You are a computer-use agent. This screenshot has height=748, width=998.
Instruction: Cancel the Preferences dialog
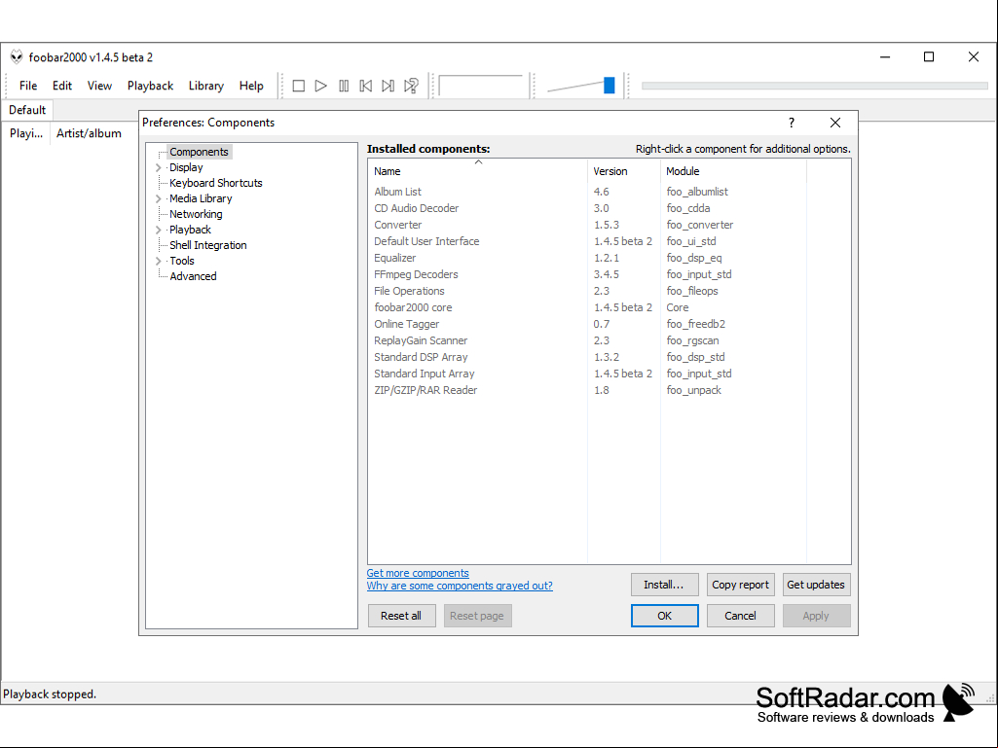(740, 616)
